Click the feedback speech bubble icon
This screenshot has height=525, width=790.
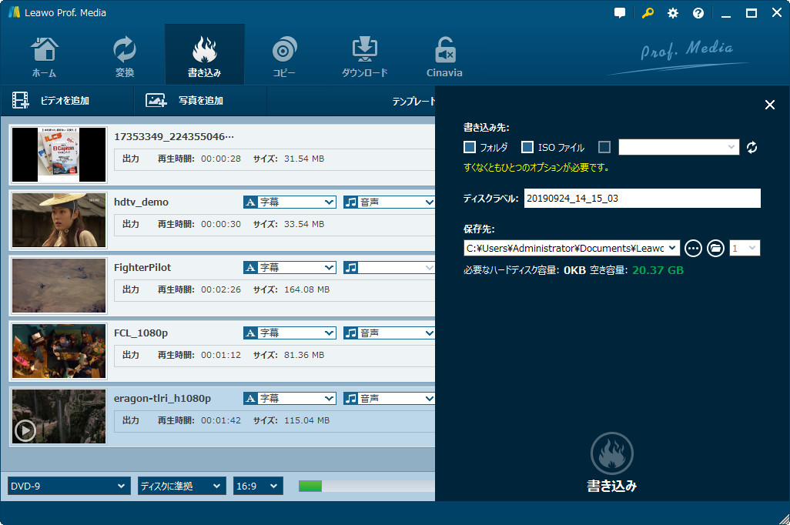(620, 13)
